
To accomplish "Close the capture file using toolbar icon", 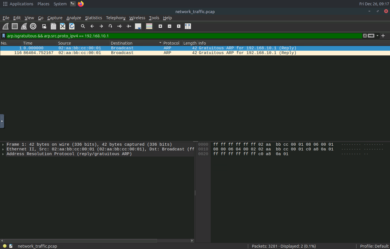I will point(63,26).
